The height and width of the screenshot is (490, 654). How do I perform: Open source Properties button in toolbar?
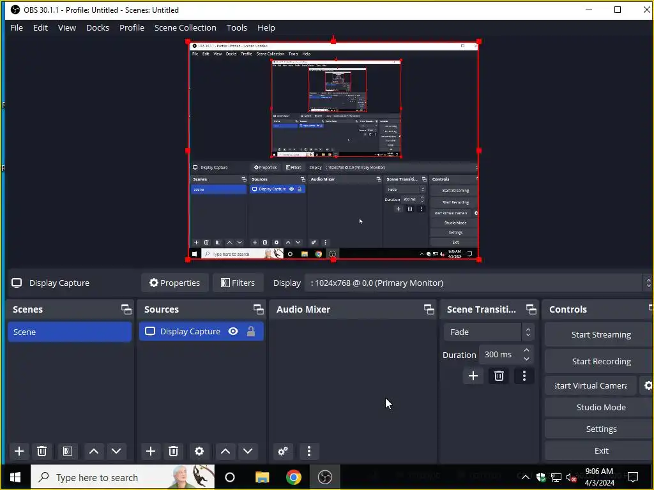[x=175, y=283]
